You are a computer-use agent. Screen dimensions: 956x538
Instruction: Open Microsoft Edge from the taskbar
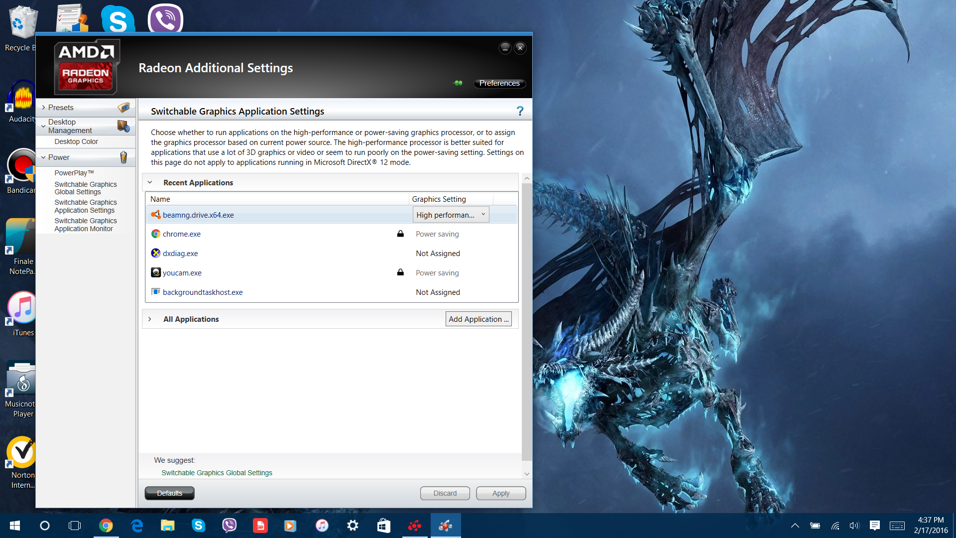[x=136, y=526]
